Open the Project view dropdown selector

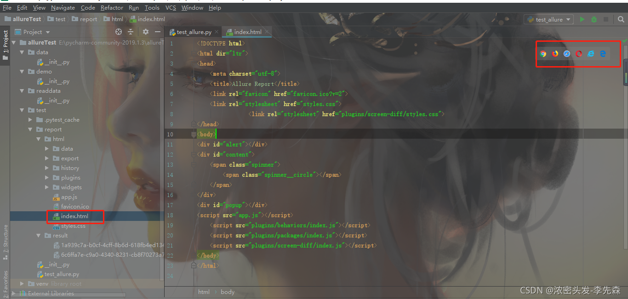(32, 32)
